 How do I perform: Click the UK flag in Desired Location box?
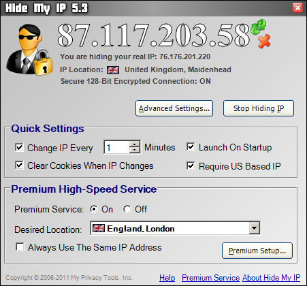coord(99,228)
